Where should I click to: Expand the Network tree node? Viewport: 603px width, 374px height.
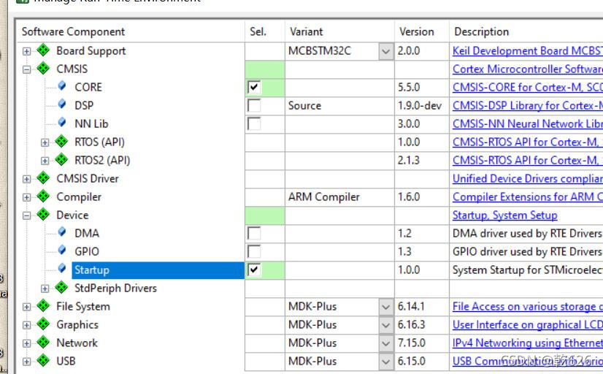pos(26,343)
